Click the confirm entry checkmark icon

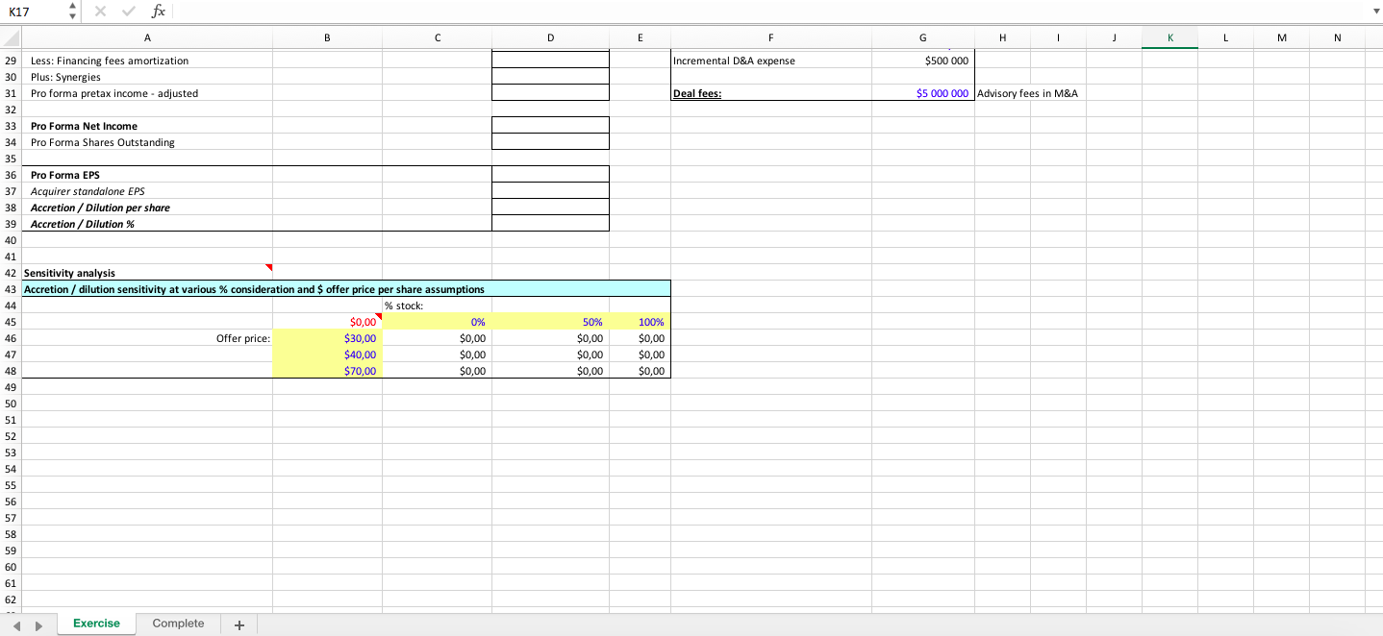pos(126,12)
